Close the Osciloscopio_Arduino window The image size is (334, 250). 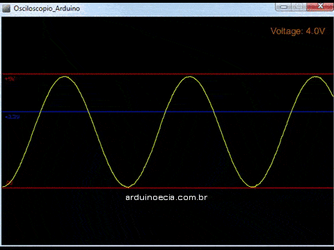click(x=320, y=6)
